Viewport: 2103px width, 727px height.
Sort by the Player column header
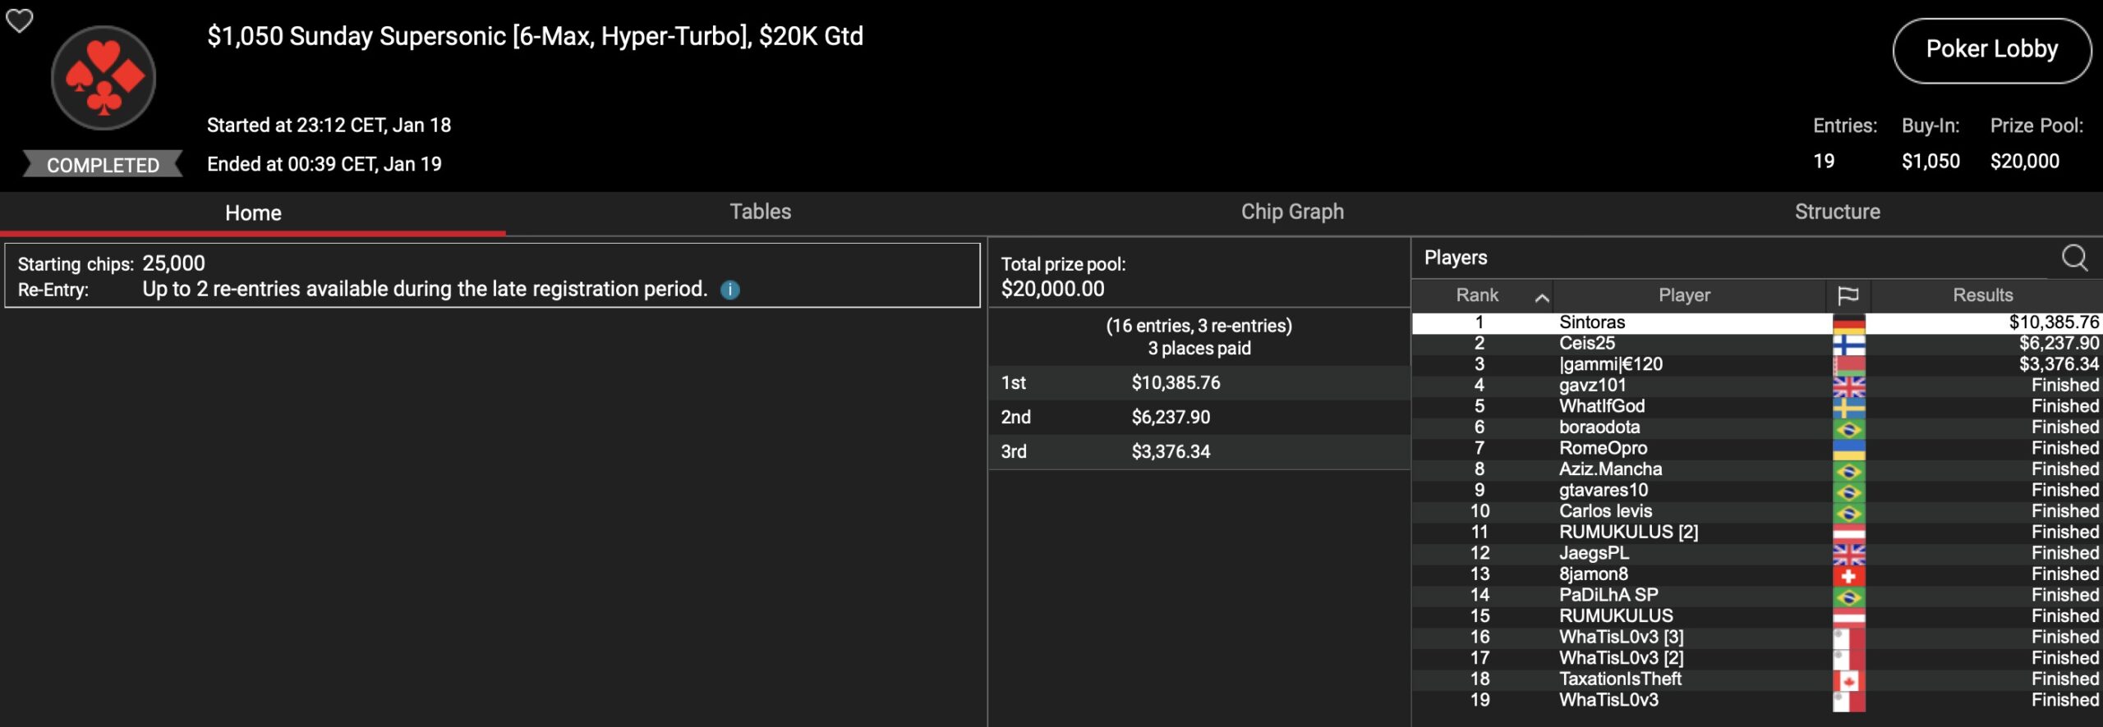(x=1684, y=295)
